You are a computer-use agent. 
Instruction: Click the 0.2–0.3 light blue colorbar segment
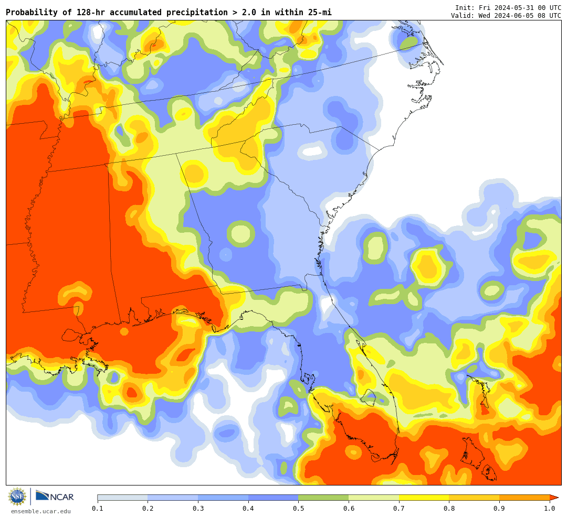(173, 498)
